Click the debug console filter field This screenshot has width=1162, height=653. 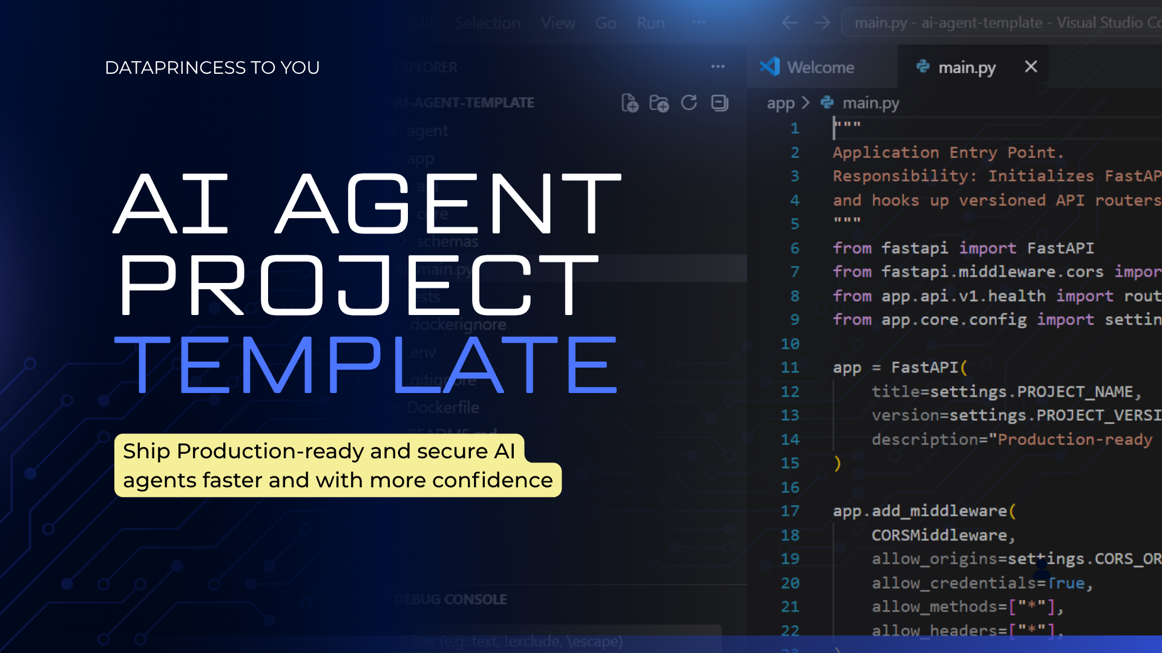[x=557, y=641]
